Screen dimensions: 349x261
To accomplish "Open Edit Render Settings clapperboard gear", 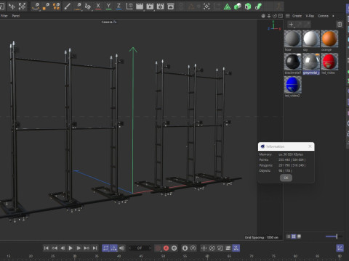I will click(x=160, y=7).
